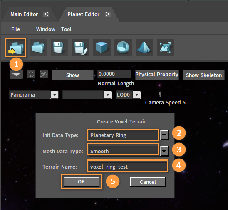Open file with the plain folder icon
This screenshot has width=228, height=210.
click(x=38, y=48)
